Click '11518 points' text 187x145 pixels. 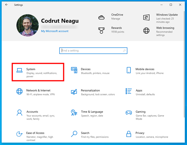[118, 32]
